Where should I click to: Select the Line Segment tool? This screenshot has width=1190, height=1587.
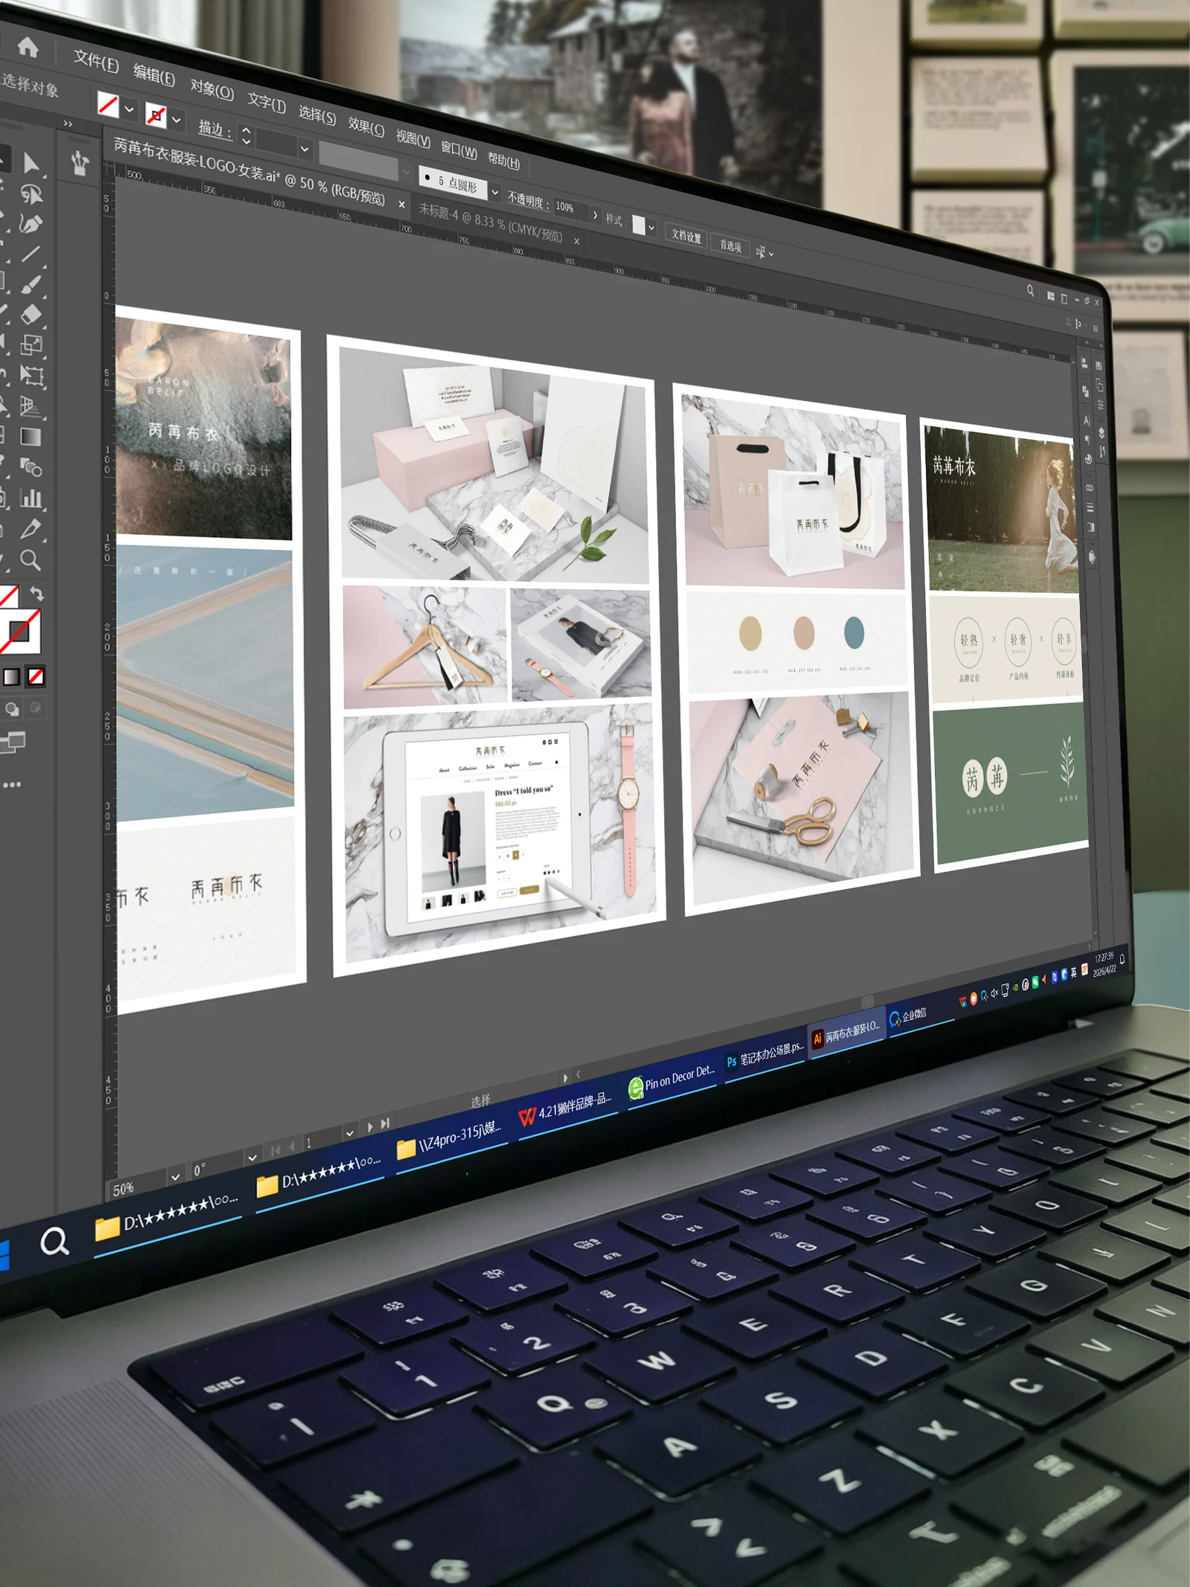[30, 254]
